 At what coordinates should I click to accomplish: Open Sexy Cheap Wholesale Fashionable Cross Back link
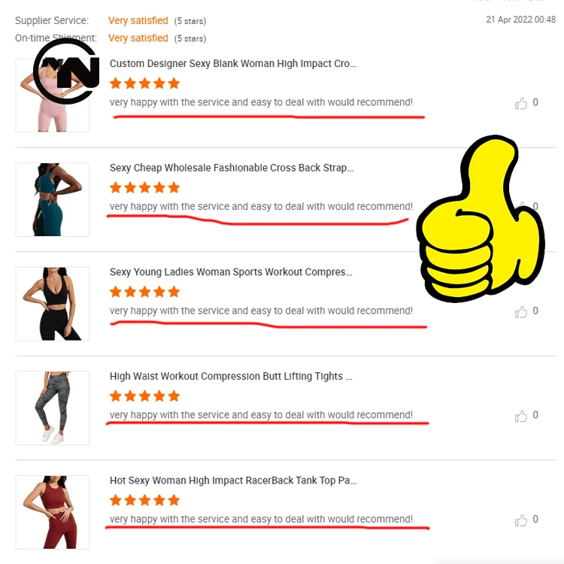coord(232,168)
